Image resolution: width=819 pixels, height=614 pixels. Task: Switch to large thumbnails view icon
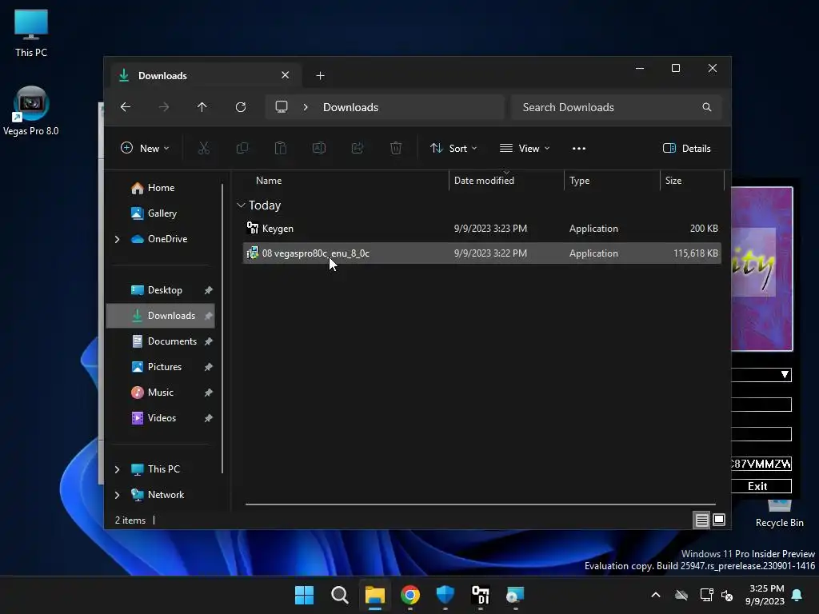[719, 520]
